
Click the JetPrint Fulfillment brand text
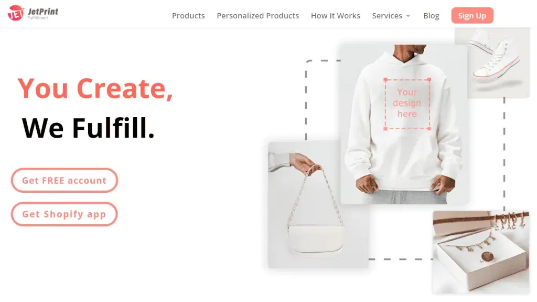(x=43, y=13)
